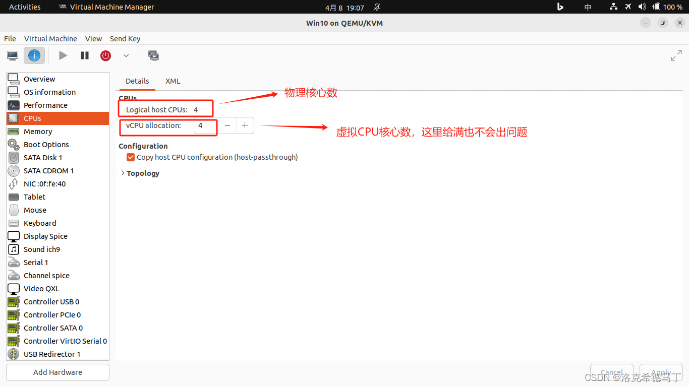Toggle Copy host CPU configuration checkbox
The width and height of the screenshot is (689, 387).
click(x=131, y=157)
